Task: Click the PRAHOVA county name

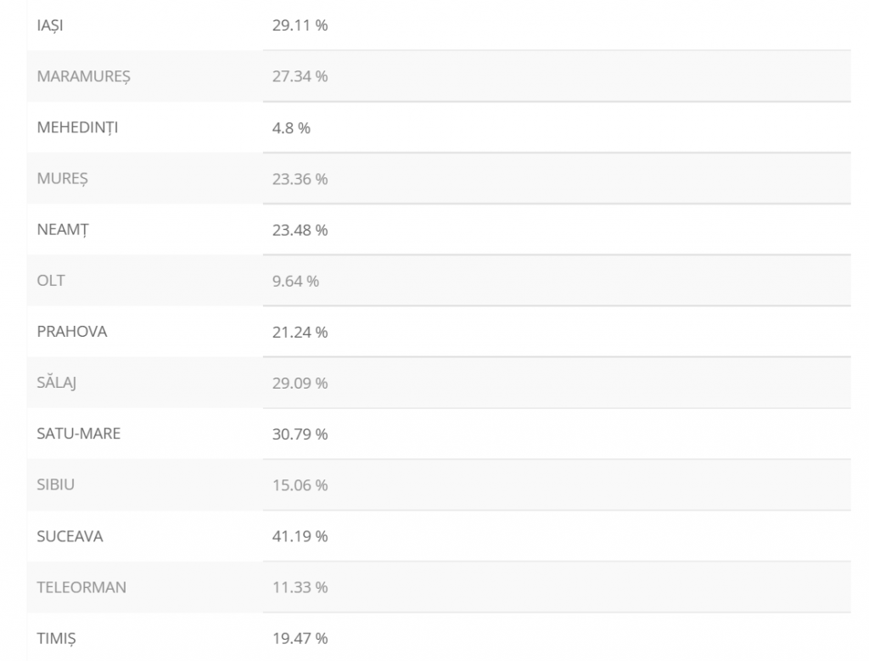Action: point(72,332)
